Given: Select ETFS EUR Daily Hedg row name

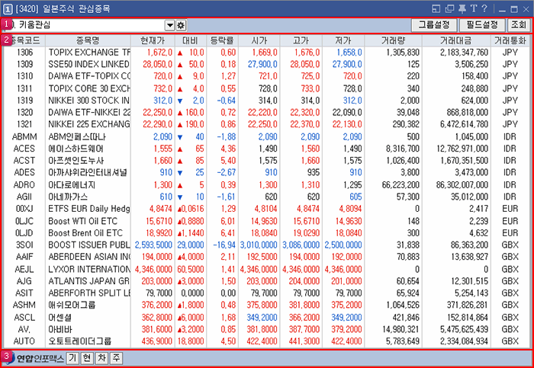Looking at the screenshot, I should click(x=89, y=209).
